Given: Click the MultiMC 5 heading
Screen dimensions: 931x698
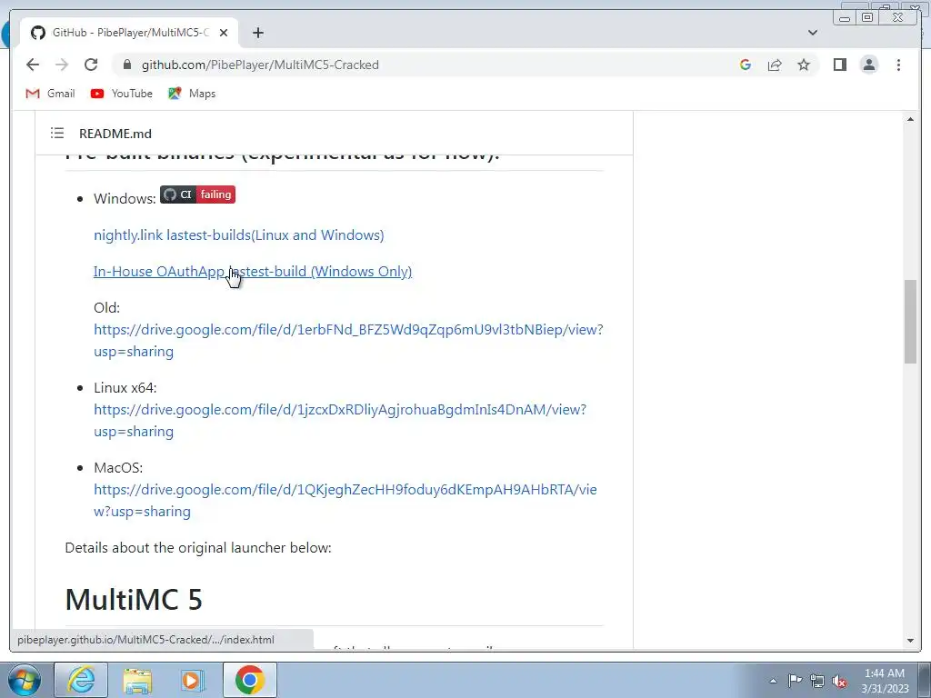Looking at the screenshot, I should tap(134, 599).
